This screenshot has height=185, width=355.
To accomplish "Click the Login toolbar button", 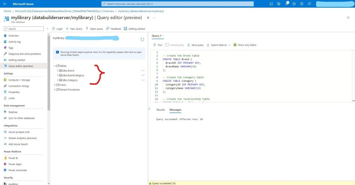I will (57, 29).
